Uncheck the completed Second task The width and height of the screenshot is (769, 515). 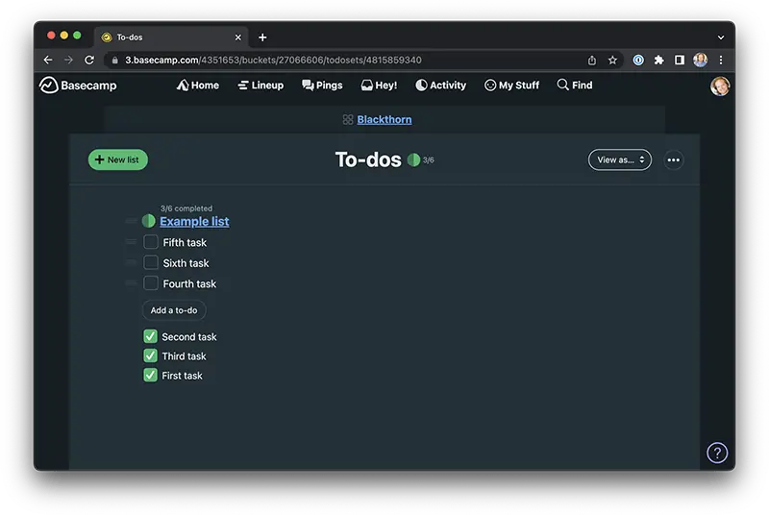tap(150, 336)
